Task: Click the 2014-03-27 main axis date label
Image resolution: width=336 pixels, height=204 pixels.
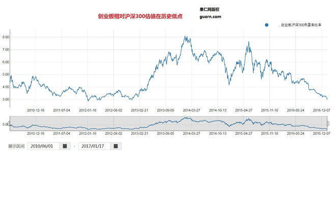Action: 191,110
